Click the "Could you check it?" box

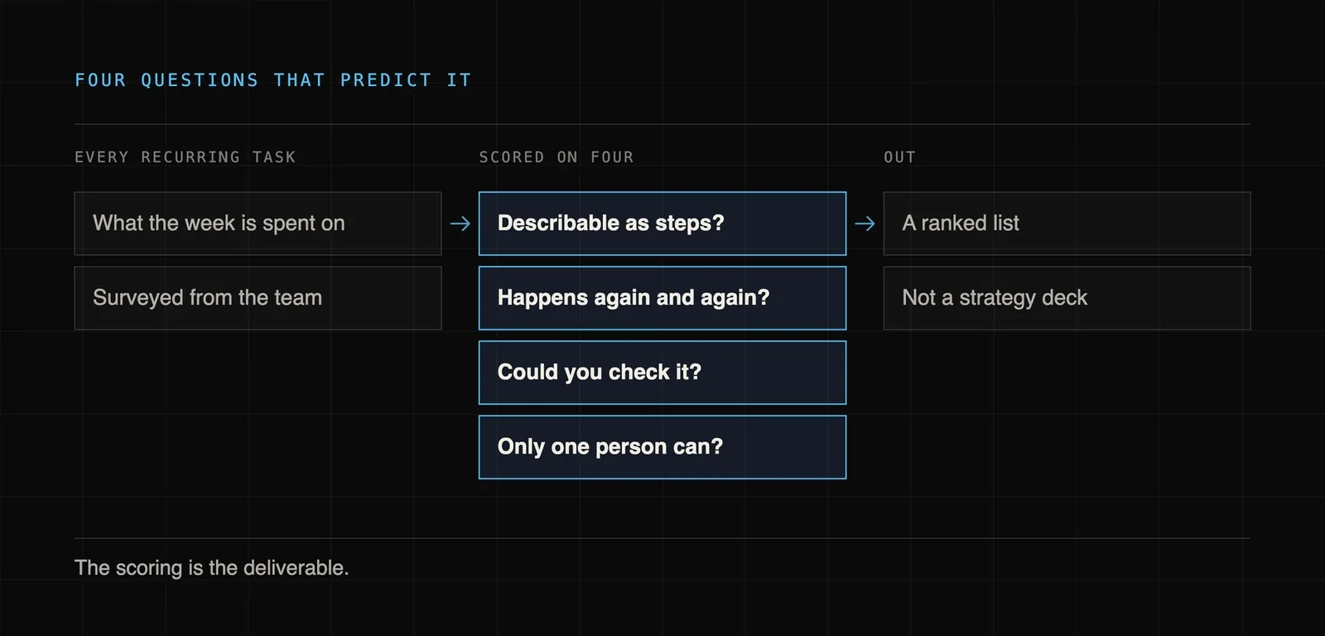[x=662, y=373]
